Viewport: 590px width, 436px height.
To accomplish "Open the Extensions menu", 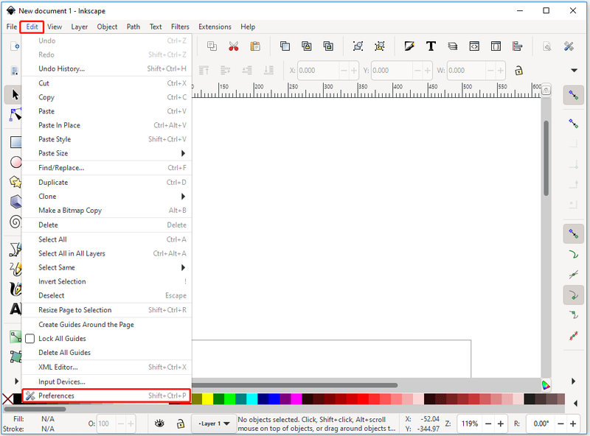I will coord(215,27).
